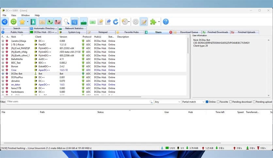Switch to the Network Statistics tab
Viewport: 273px width, 158px height.
tap(72, 28)
